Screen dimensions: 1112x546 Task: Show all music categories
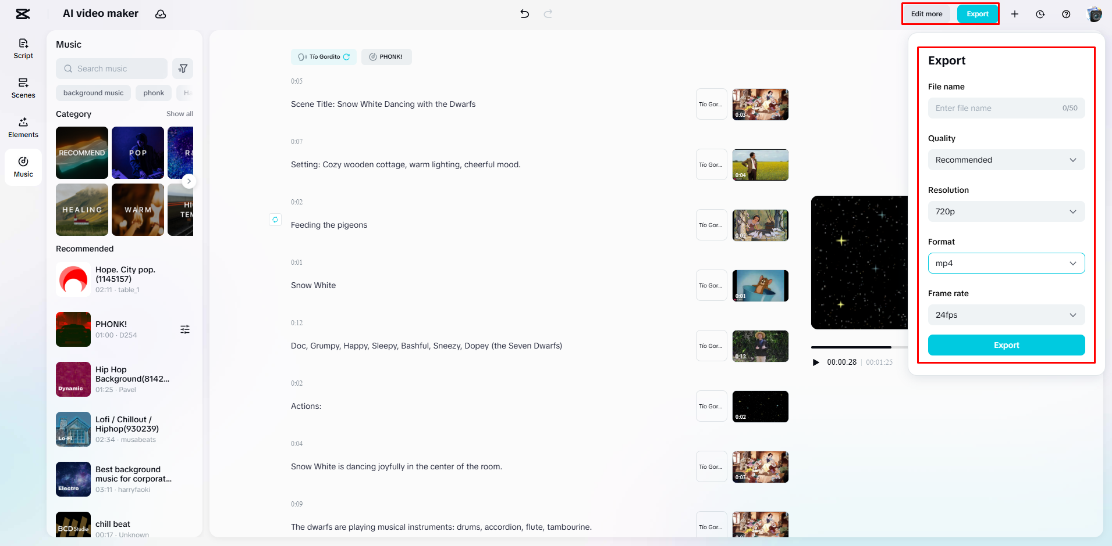coord(179,114)
